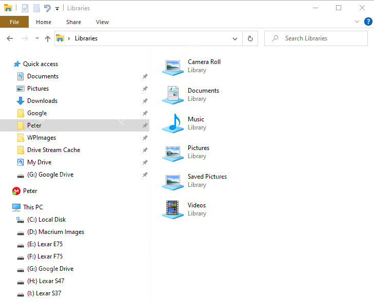Click the red MEGA icon beside Peter

(x=16, y=191)
